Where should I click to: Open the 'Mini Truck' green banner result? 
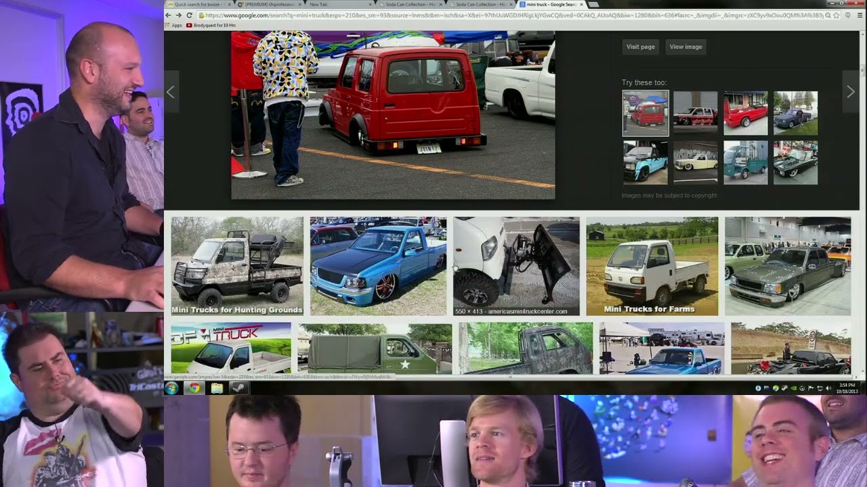pos(231,348)
